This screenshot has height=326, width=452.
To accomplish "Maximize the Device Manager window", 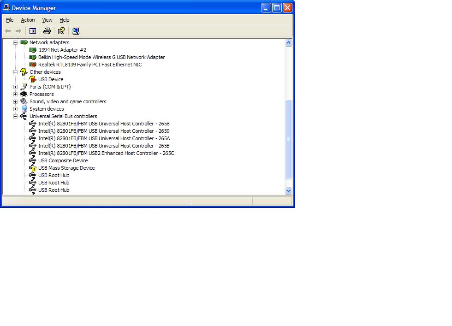I will point(277,8).
